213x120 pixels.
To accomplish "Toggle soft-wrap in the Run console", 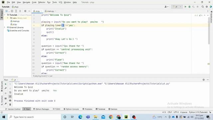I will pos(10,92).
